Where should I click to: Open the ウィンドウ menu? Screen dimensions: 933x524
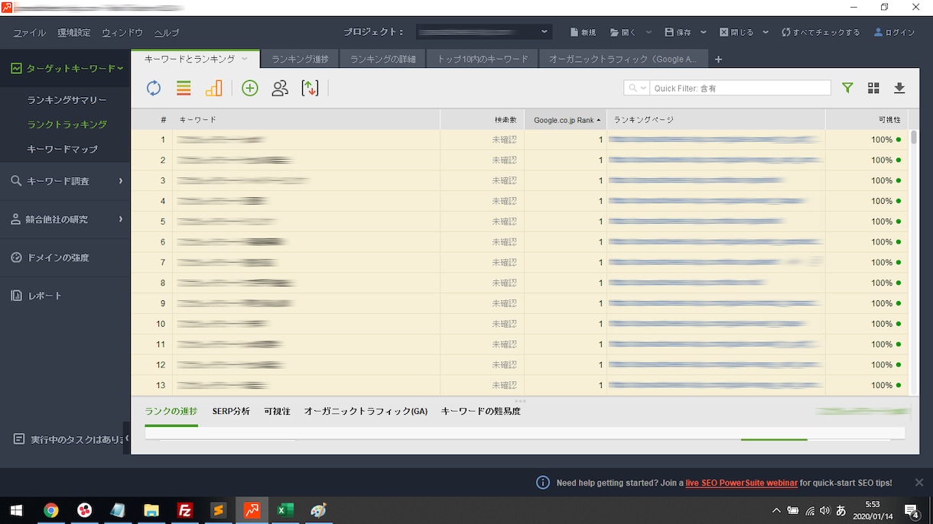tap(122, 33)
